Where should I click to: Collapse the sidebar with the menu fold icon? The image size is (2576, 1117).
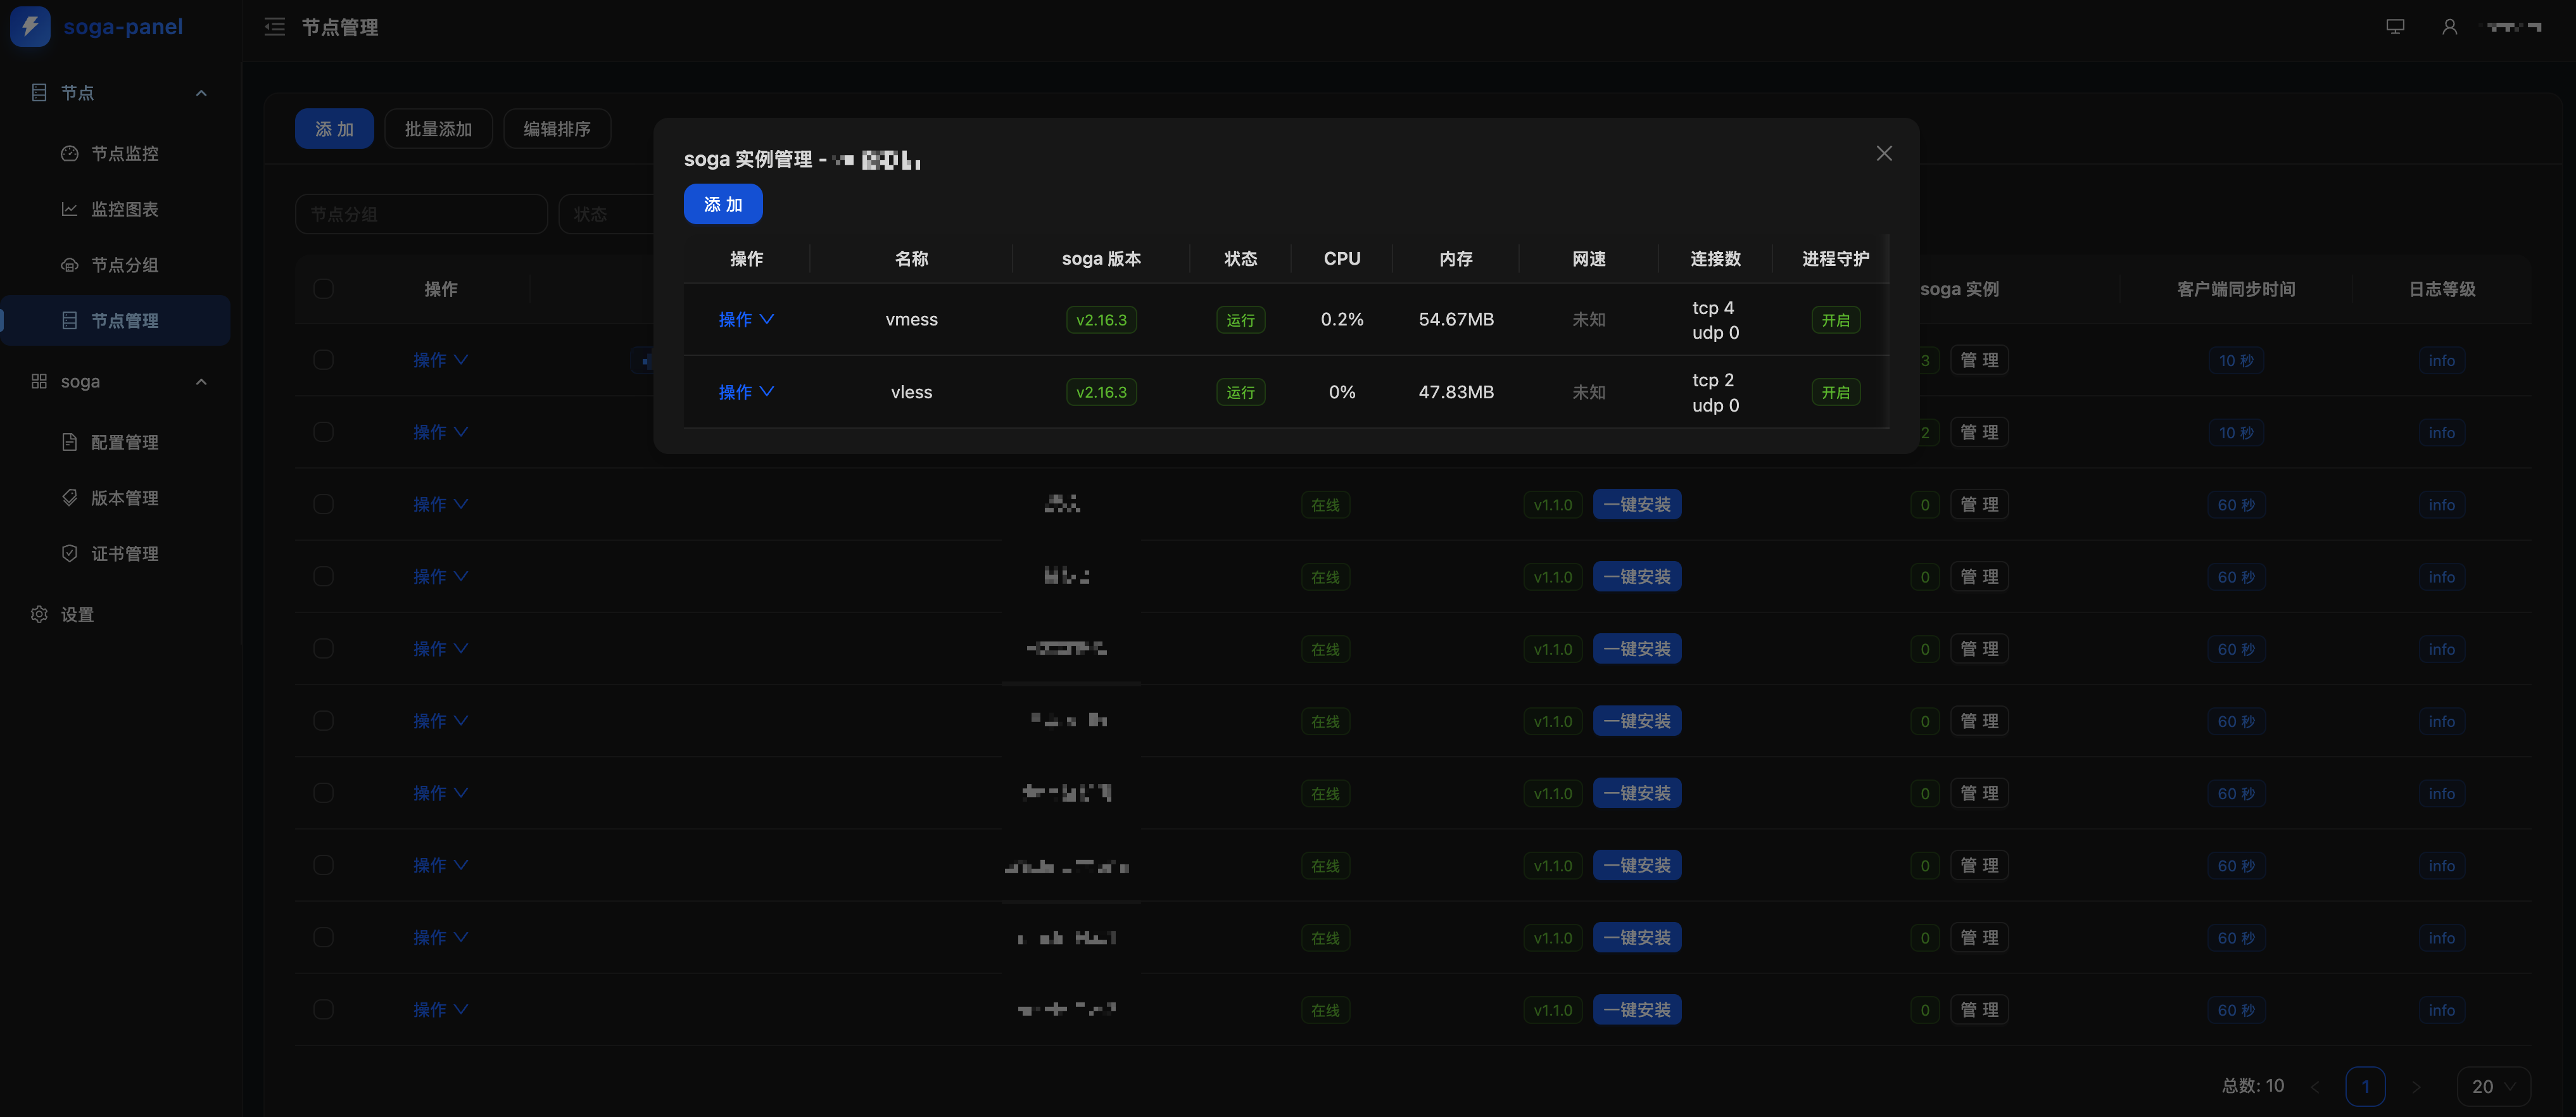[x=275, y=27]
